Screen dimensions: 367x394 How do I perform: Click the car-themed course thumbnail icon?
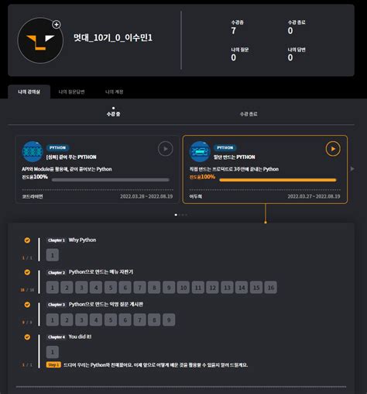point(200,151)
